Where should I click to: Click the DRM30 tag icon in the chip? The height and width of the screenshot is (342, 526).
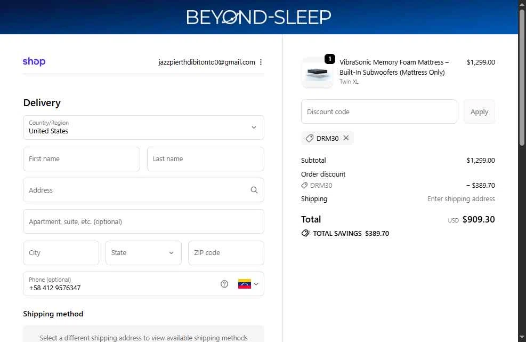click(x=309, y=138)
